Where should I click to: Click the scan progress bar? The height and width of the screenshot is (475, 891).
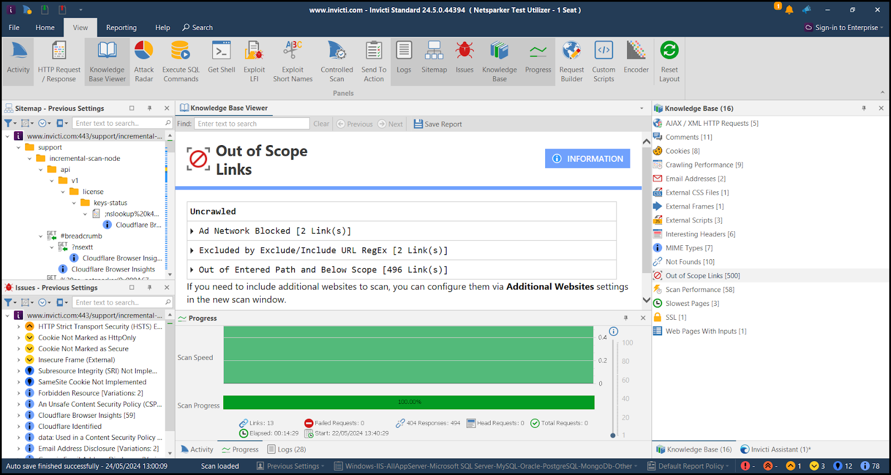(x=409, y=402)
